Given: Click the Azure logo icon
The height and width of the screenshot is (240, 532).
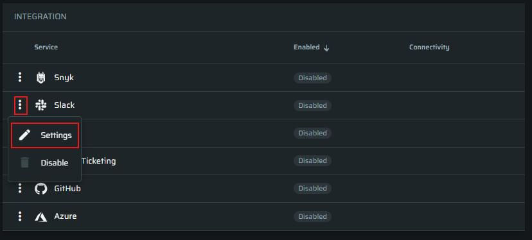Looking at the screenshot, I should pos(40,216).
